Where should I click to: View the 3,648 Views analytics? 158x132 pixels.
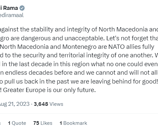(x=48, y=104)
